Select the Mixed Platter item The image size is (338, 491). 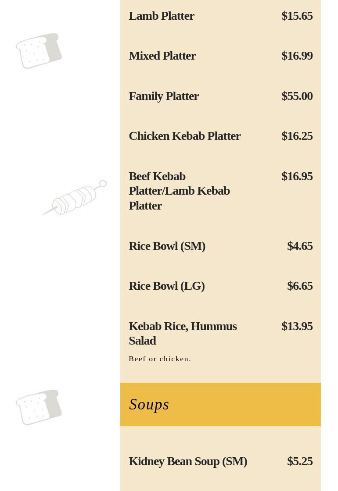[x=162, y=56]
